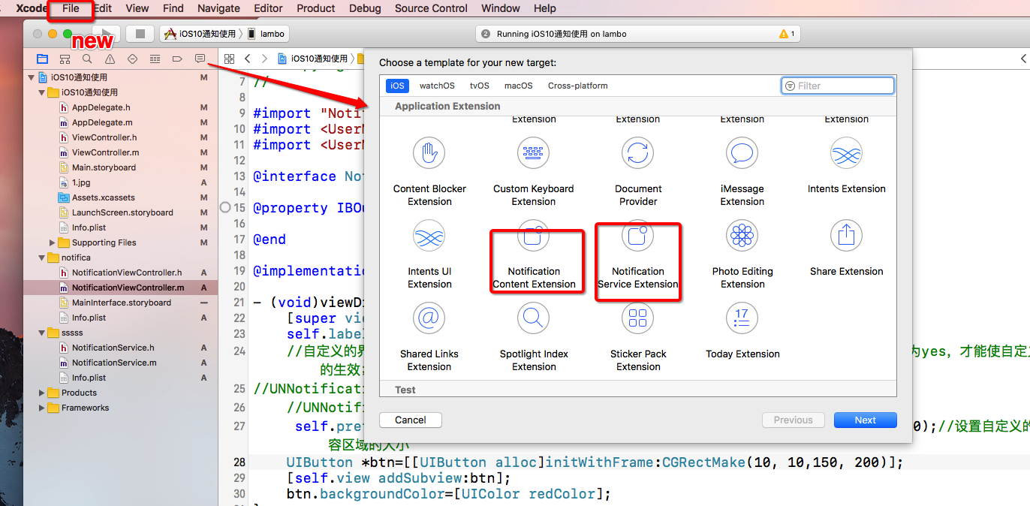This screenshot has height=506, width=1030.
Task: Select the Sticker Pack Extension template
Action: (x=638, y=338)
